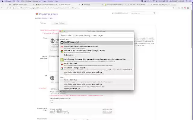Select sea, helm, ship result under History
Screen dimensions: 193x120
[96, 85]
